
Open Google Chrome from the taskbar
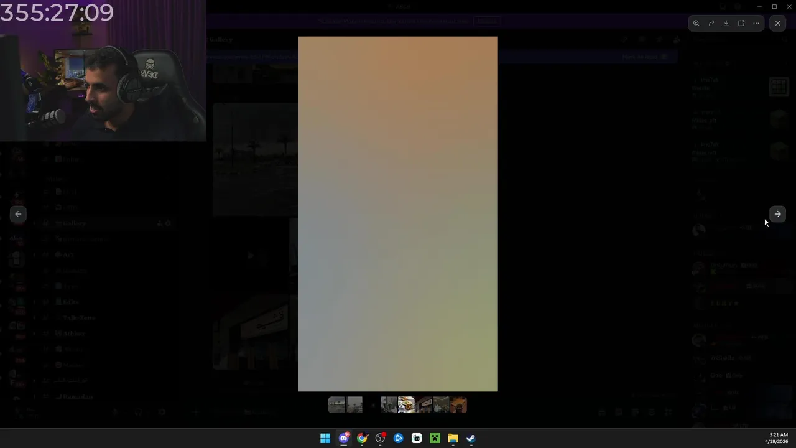tap(362, 439)
